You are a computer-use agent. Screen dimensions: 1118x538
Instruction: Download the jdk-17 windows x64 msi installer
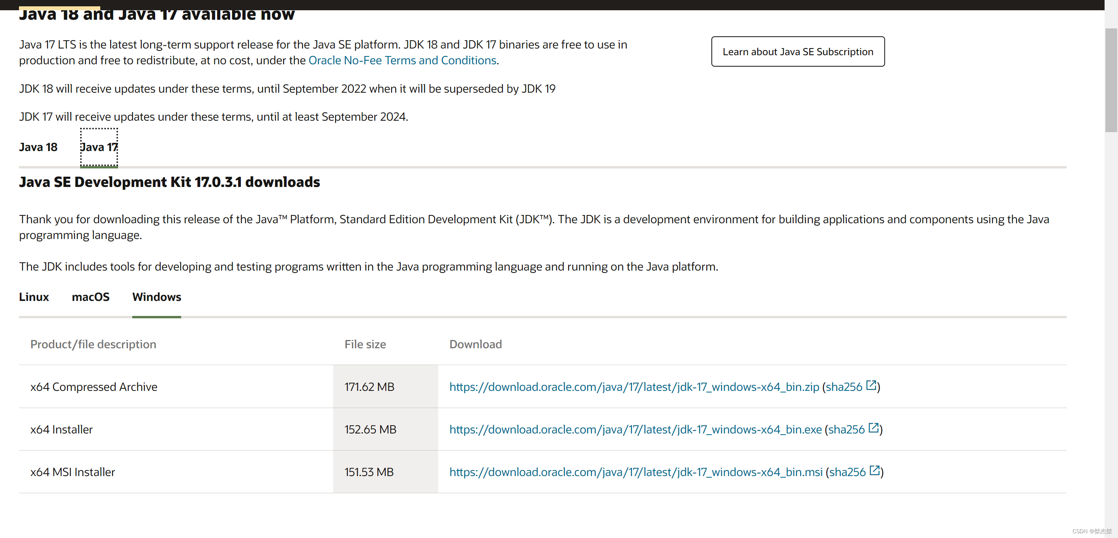coord(635,472)
